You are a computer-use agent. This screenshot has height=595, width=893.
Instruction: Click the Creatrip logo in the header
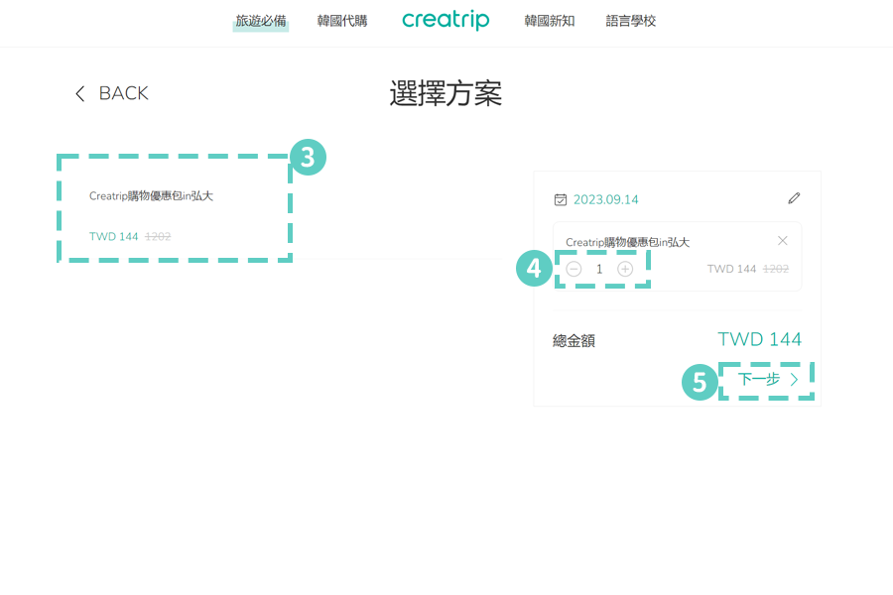446,20
